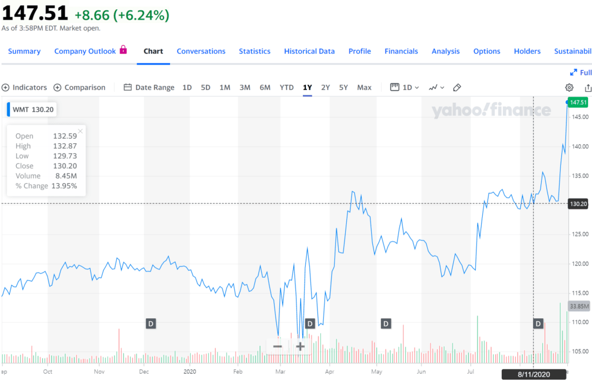This screenshot has width=592, height=383.
Task: Zoom out with the minus button
Action: [x=277, y=346]
